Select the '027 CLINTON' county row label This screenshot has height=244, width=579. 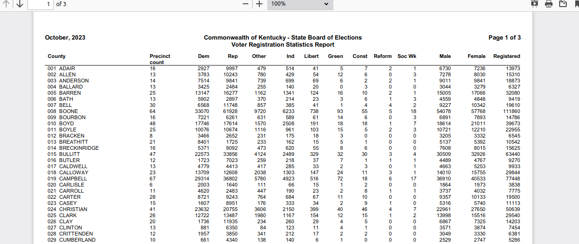point(65,228)
